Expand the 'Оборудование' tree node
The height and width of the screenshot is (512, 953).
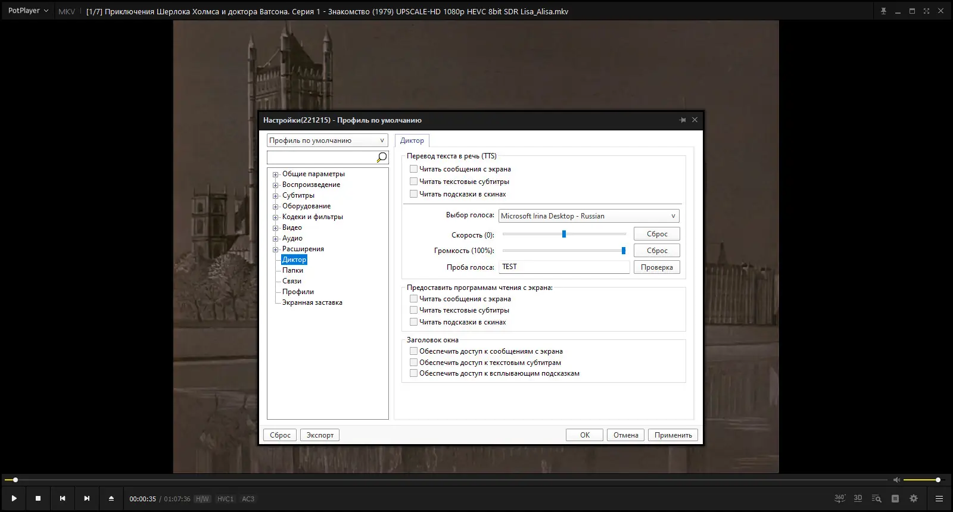tap(276, 207)
